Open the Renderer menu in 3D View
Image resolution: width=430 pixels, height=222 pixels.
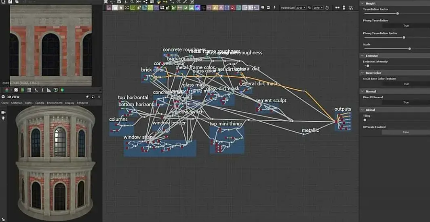(x=82, y=103)
